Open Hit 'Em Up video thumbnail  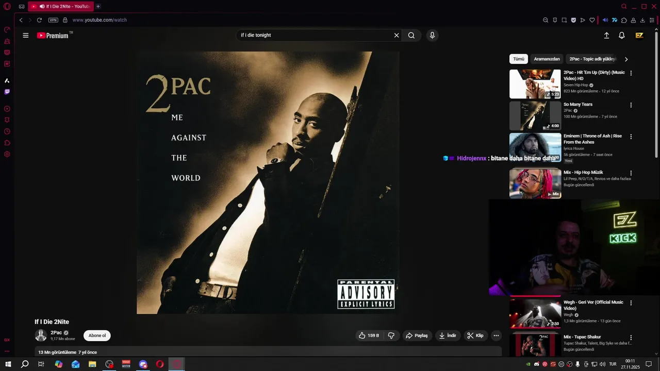(535, 84)
